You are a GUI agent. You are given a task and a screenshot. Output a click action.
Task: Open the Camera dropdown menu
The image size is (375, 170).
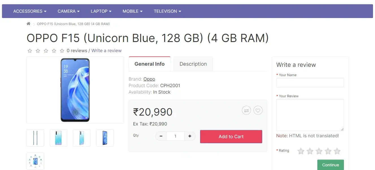pos(68,11)
